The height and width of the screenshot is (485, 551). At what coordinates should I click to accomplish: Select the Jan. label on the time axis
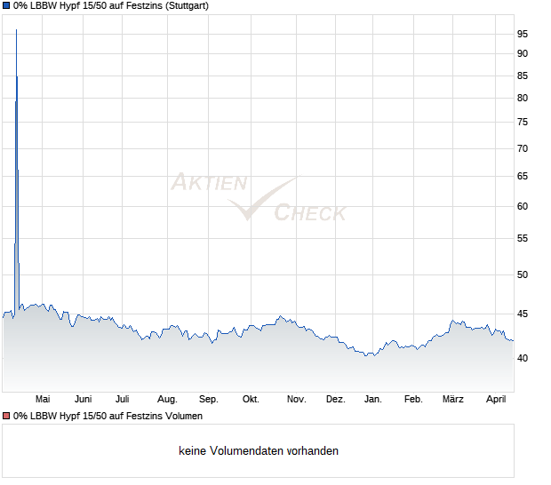tap(373, 400)
